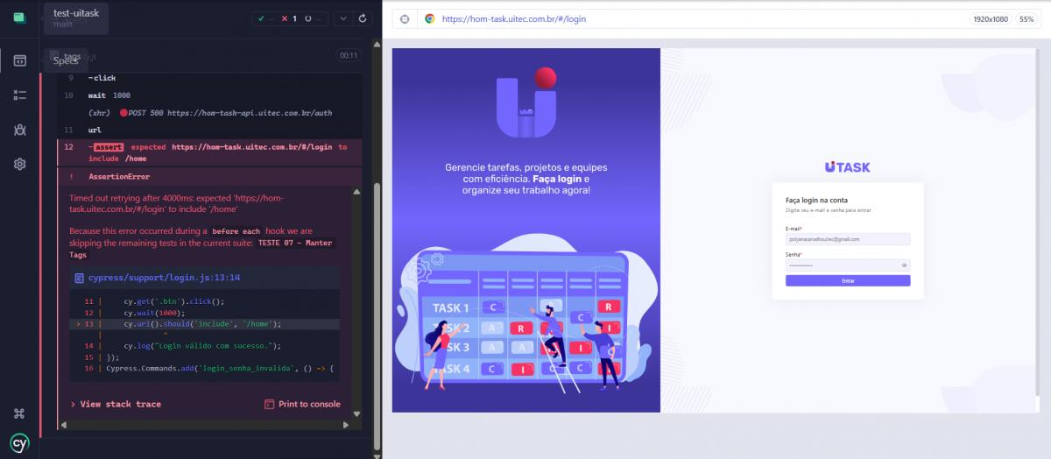The width and height of the screenshot is (1051, 459).
Task: Select the wait 1000 command log entry
Action: point(109,95)
